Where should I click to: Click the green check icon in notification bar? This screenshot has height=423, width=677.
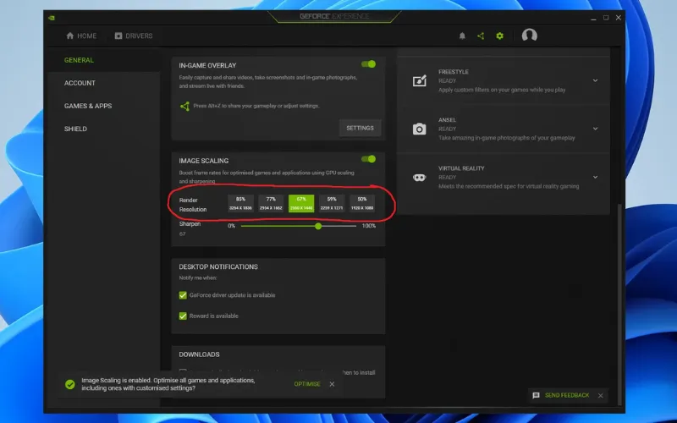[x=70, y=384]
